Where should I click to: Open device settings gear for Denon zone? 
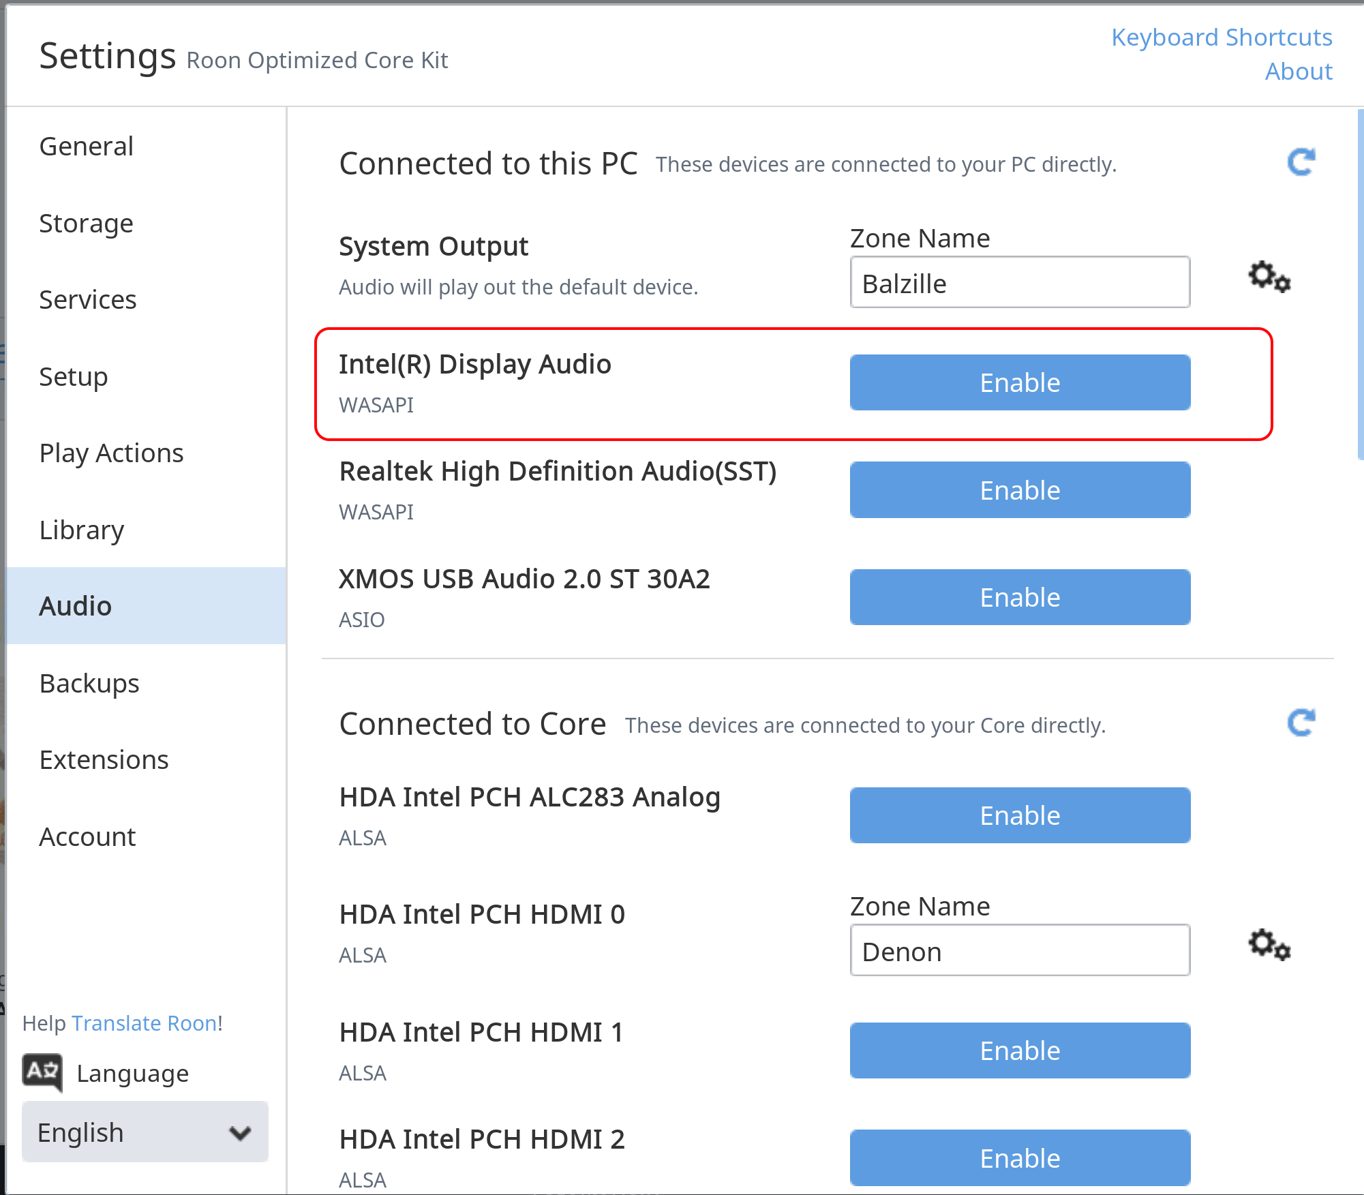coord(1269,945)
